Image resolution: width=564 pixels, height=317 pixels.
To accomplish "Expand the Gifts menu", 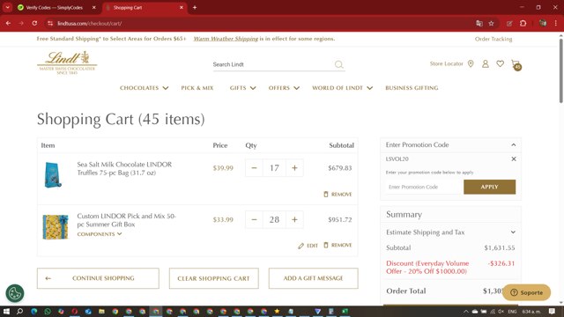I will coord(243,88).
